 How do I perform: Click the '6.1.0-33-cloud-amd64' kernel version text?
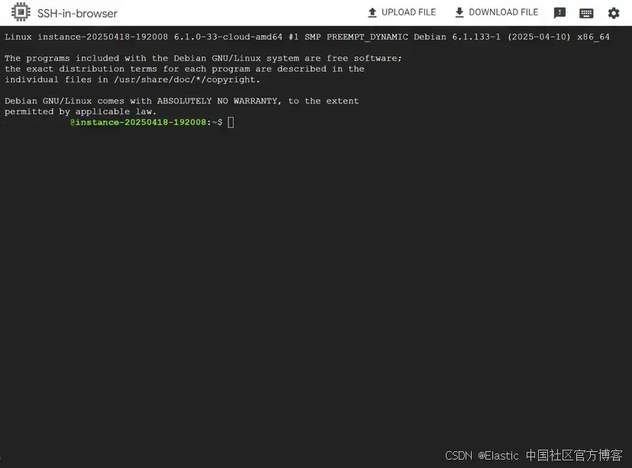tap(228, 37)
